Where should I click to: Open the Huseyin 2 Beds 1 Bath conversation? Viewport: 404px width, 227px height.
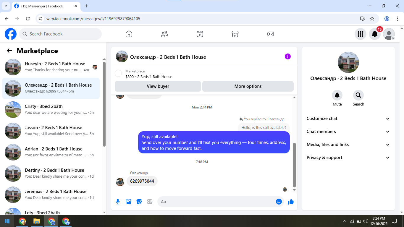pyautogui.click(x=51, y=67)
